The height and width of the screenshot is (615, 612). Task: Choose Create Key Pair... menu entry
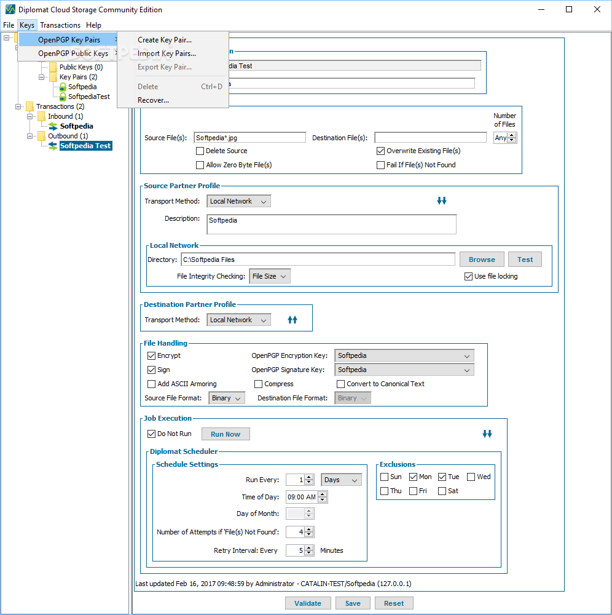173,39
